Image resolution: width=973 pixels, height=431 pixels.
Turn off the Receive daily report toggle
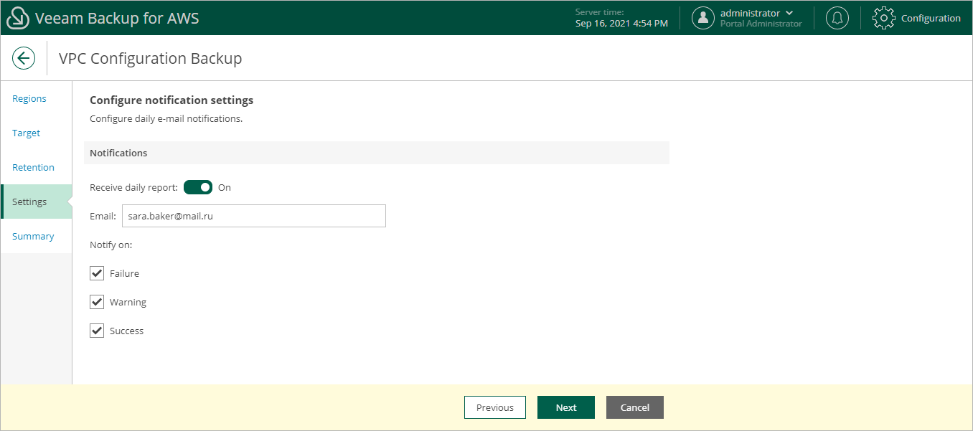198,187
